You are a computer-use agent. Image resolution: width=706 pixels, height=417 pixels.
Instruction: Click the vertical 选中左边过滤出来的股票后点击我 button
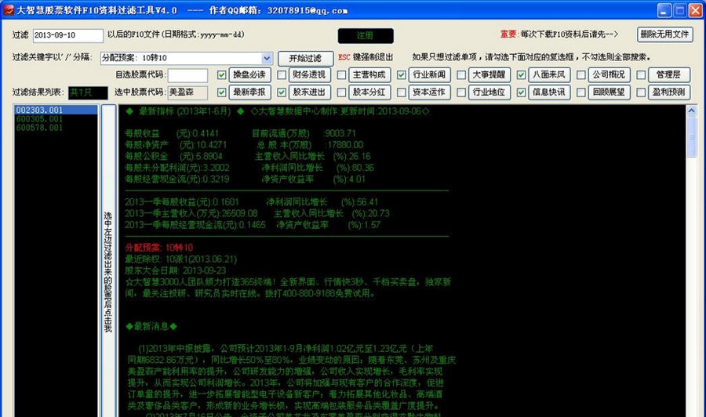108,261
